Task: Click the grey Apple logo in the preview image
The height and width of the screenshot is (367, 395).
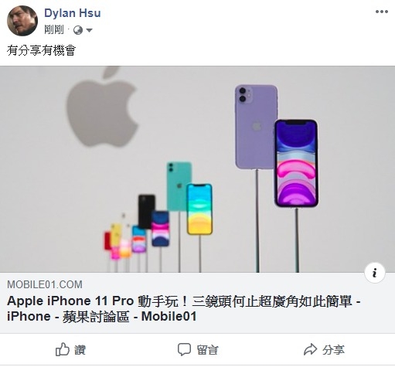Action: pos(101,107)
